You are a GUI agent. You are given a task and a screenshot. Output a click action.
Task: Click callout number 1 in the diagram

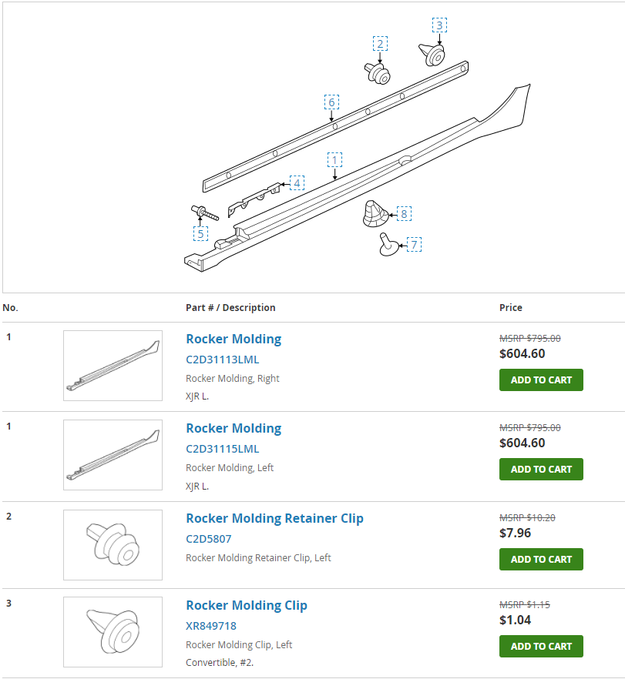point(334,160)
